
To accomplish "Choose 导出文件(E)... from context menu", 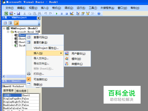I will (45, 63).
